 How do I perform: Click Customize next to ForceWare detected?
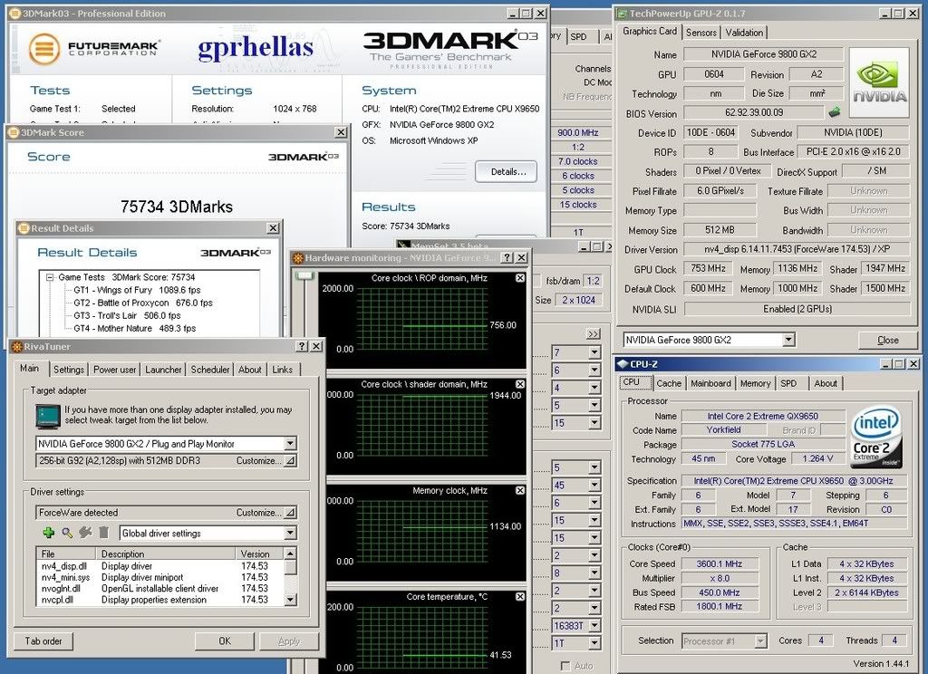point(259,513)
